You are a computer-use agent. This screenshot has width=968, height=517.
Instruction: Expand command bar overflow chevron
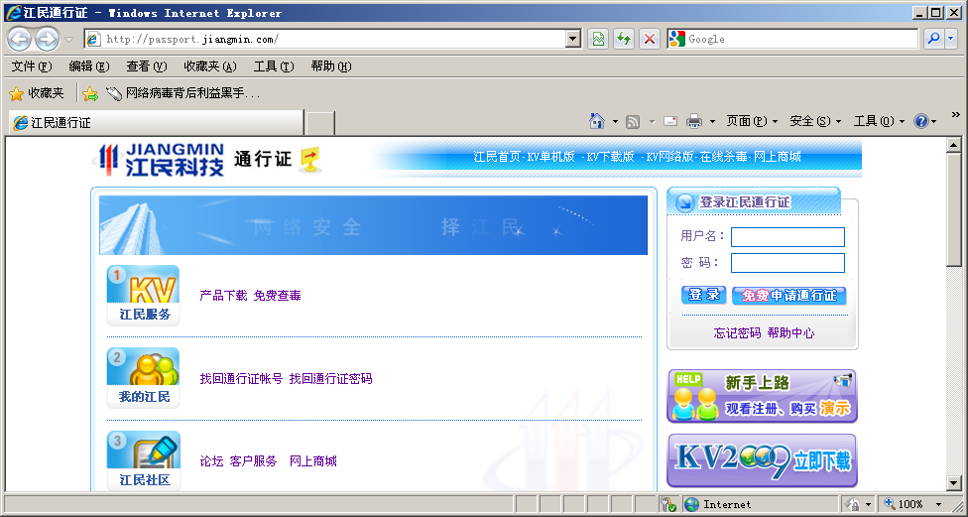[x=956, y=115]
